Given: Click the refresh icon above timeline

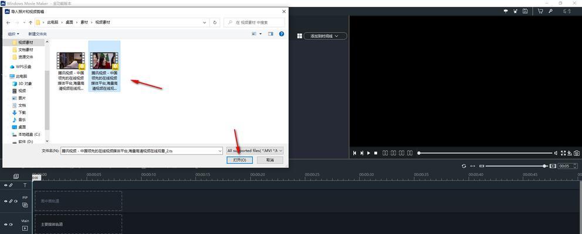Looking at the screenshot, I should (x=464, y=166).
